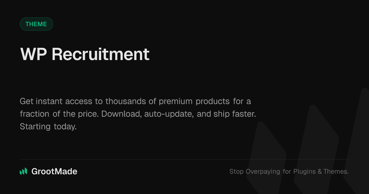
Task: Click the GrootMade green logo icon
Action: 23,172
